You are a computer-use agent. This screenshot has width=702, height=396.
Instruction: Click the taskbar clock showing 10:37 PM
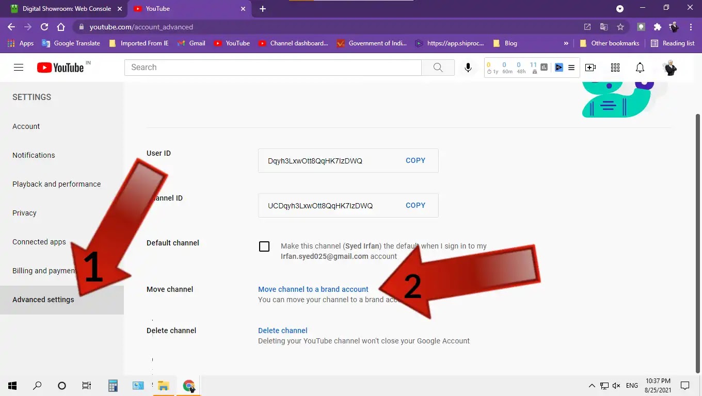pyautogui.click(x=658, y=385)
